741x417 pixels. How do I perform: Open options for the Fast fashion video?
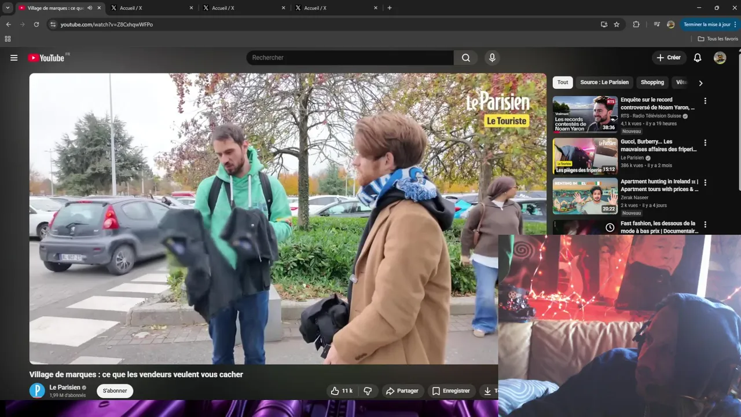click(705, 224)
